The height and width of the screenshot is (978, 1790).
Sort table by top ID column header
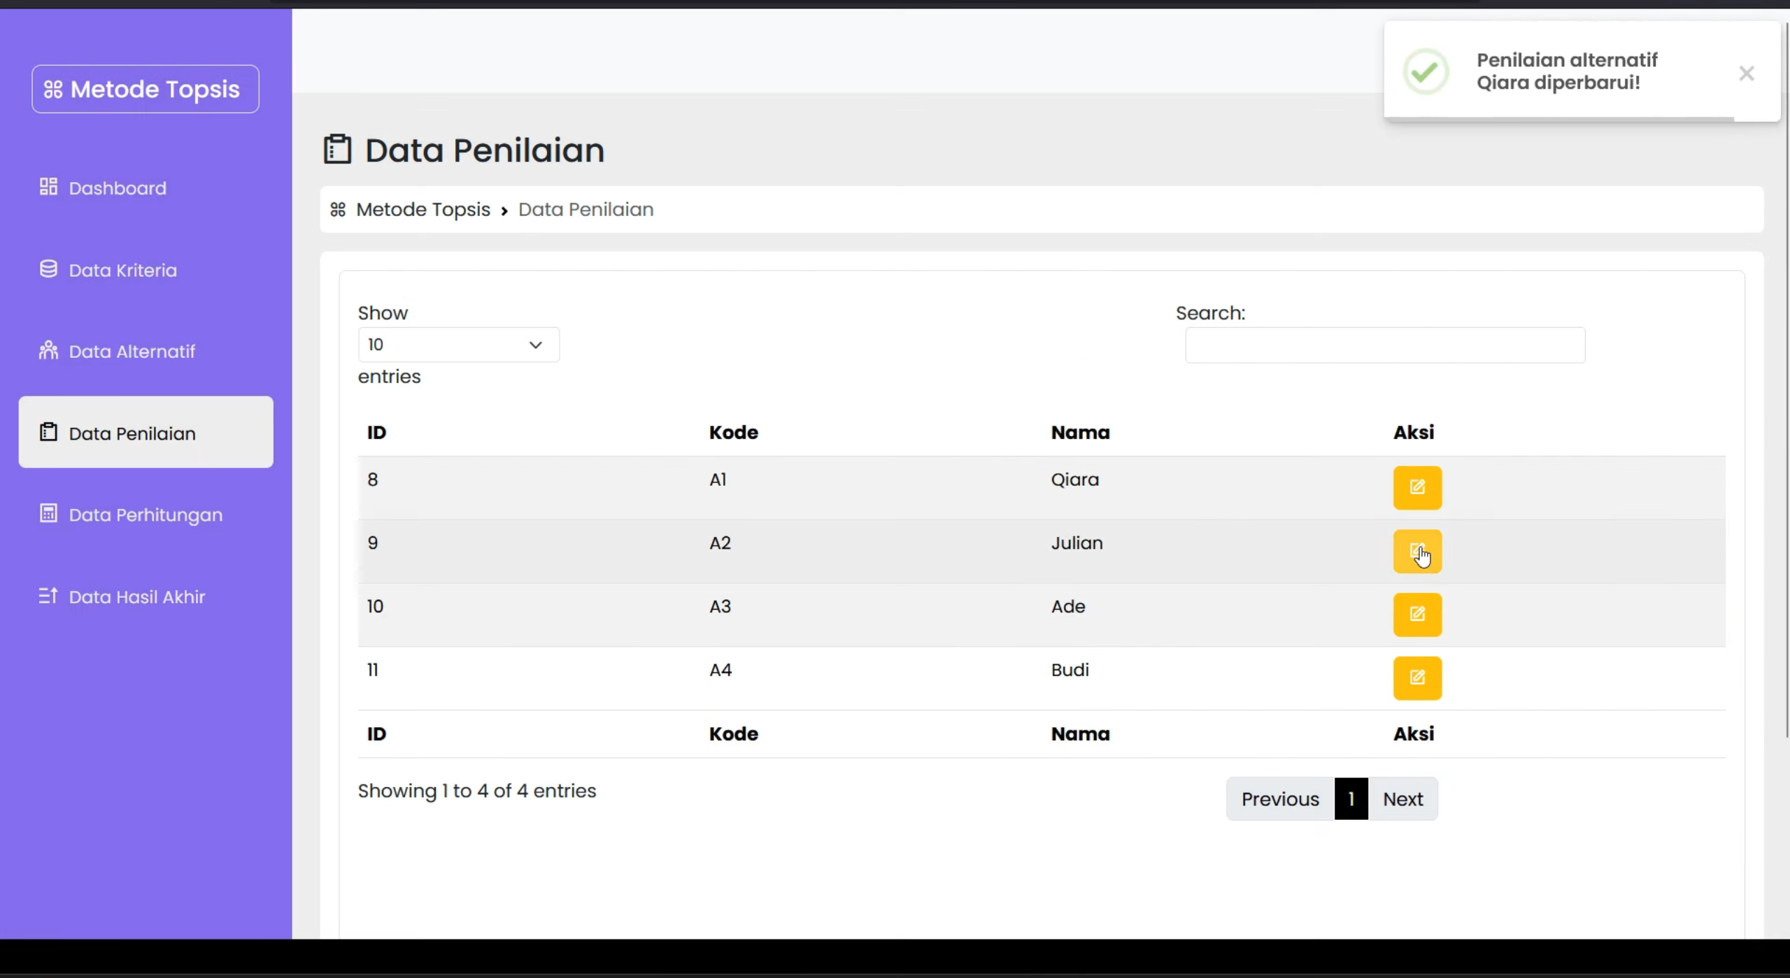pyautogui.click(x=376, y=432)
